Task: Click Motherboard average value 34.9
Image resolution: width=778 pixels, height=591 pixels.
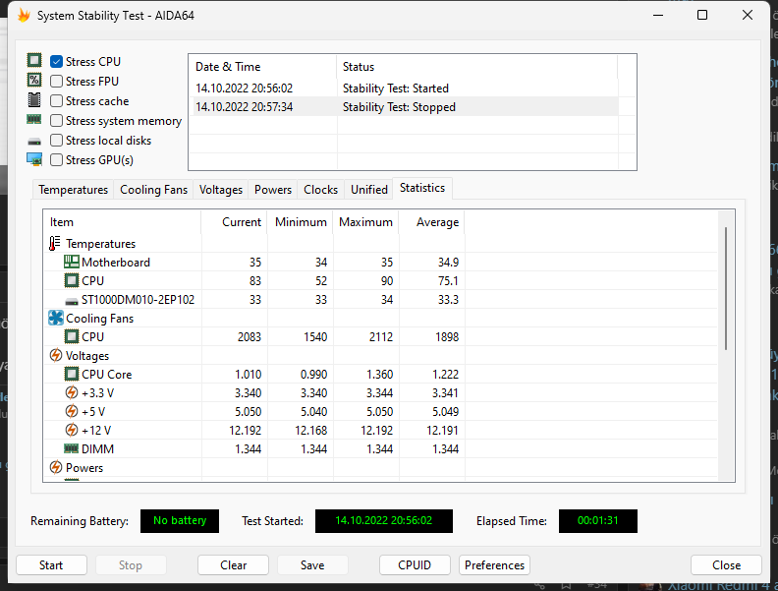Action: coord(448,263)
